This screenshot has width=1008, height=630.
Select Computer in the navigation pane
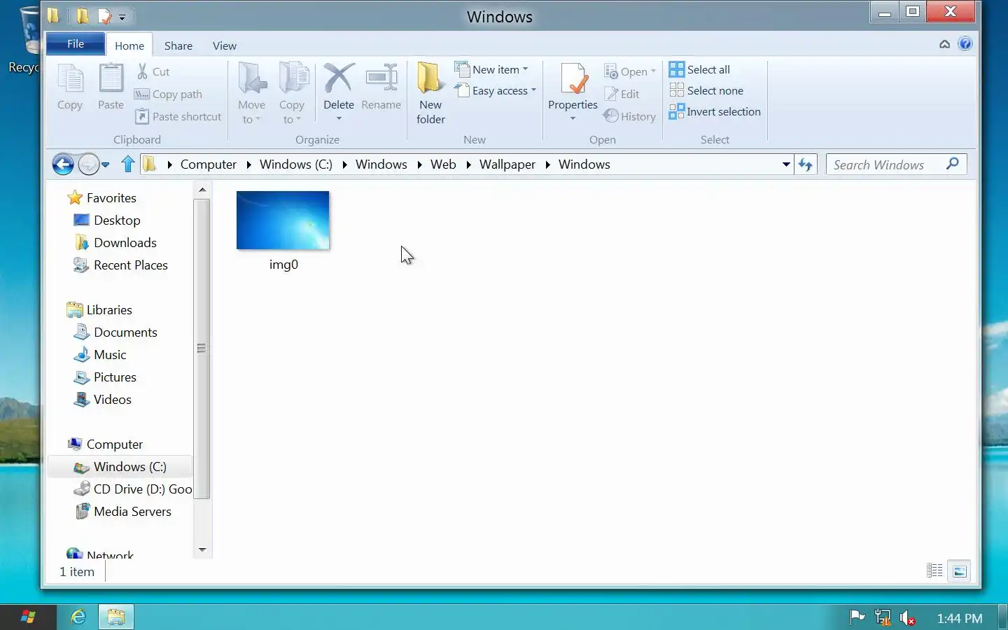105,444
